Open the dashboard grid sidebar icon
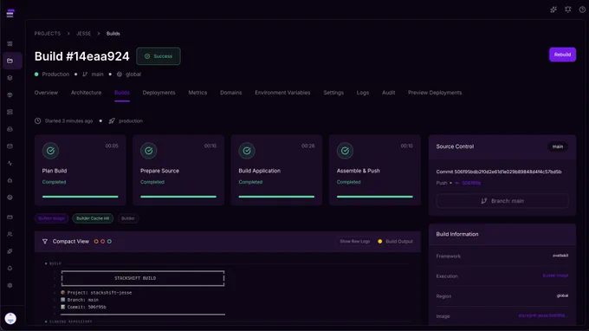Screen dimensions: 589x331 (10, 43)
